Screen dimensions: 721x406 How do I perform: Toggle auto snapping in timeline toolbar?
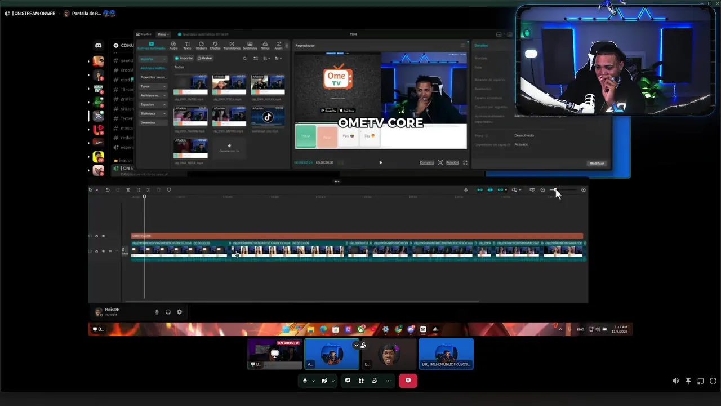490,190
